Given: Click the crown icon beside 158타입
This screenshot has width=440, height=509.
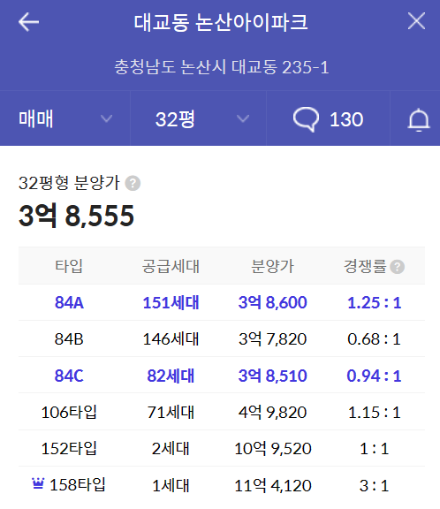Looking at the screenshot, I should pyautogui.click(x=38, y=483).
